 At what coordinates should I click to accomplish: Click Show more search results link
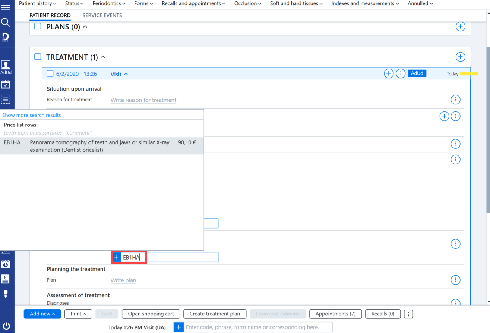point(32,115)
